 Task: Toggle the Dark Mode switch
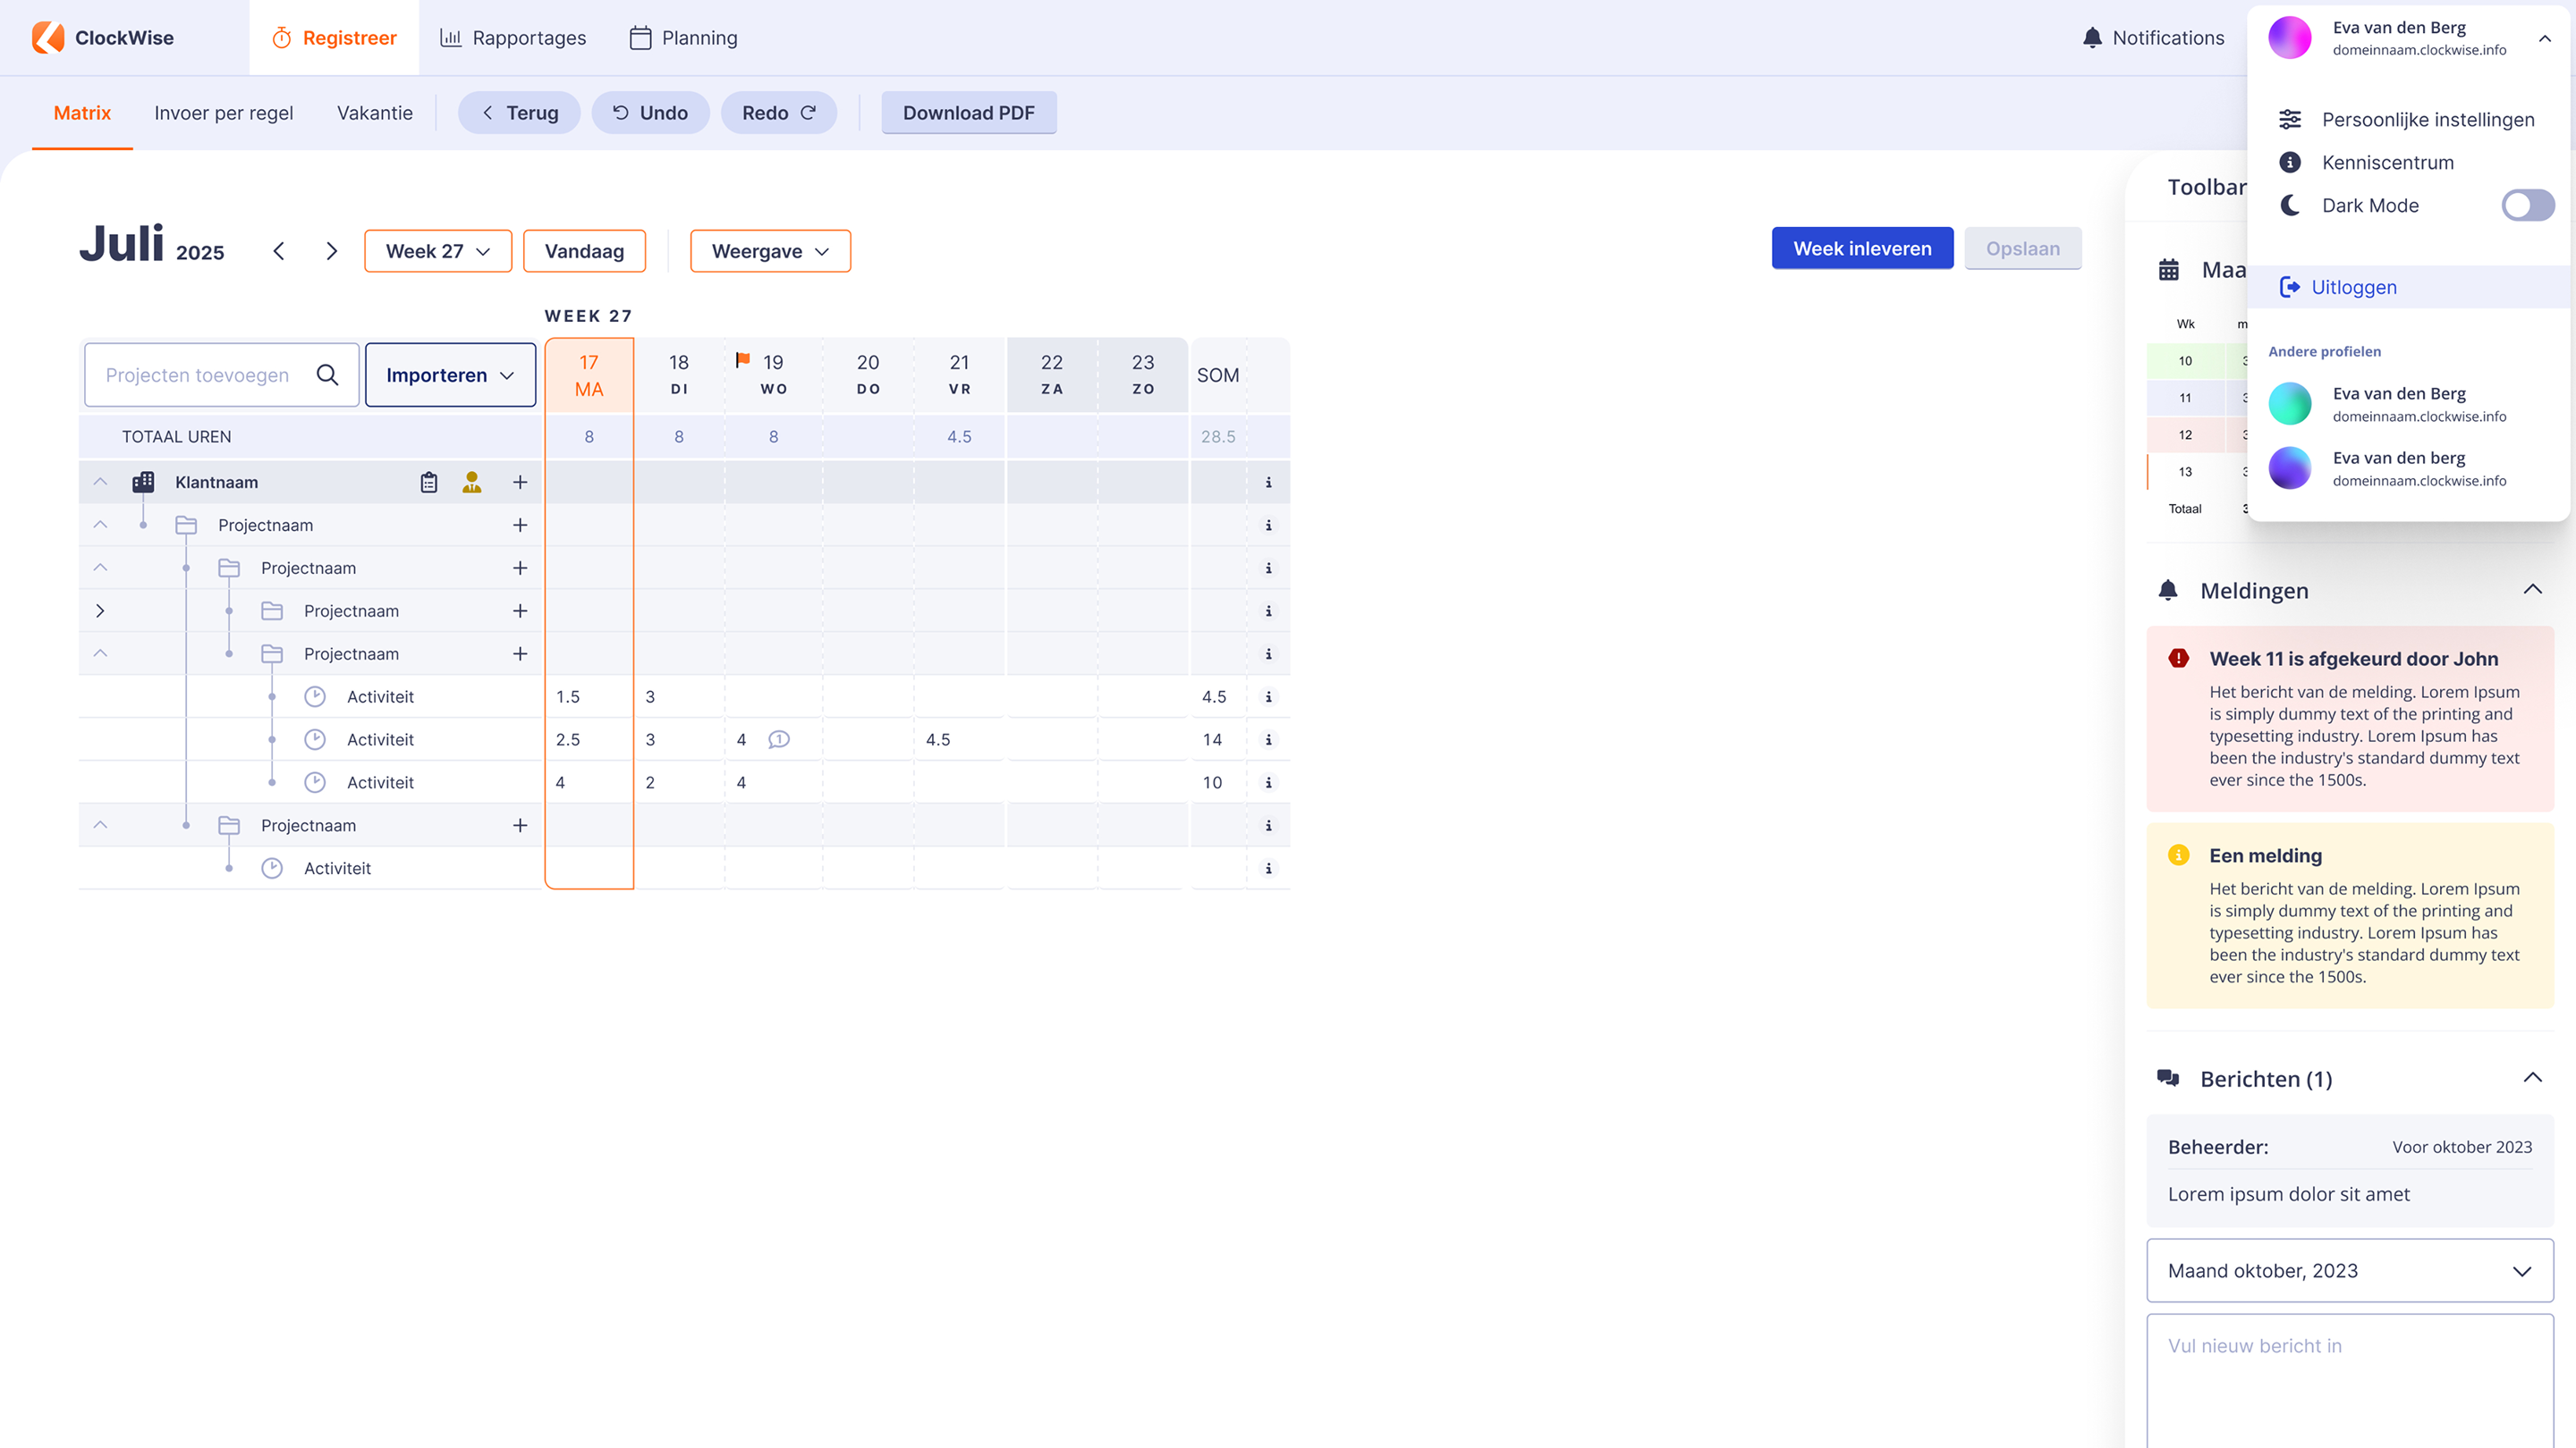pyautogui.click(x=2527, y=206)
